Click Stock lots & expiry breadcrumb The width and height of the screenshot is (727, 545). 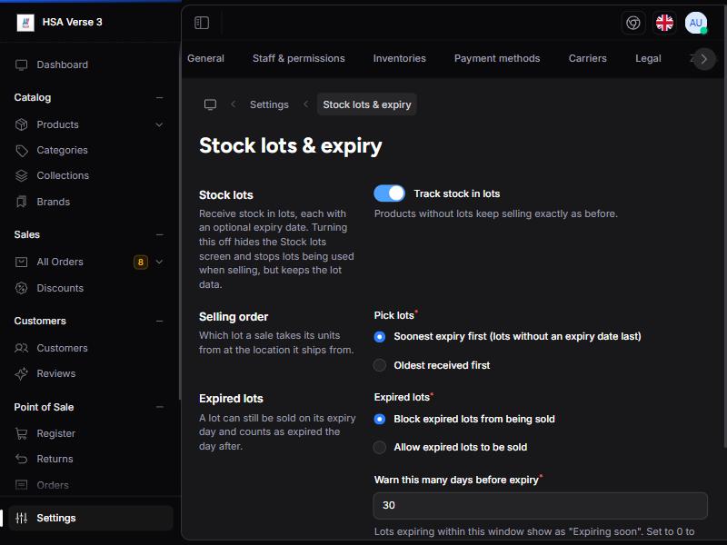(x=367, y=104)
